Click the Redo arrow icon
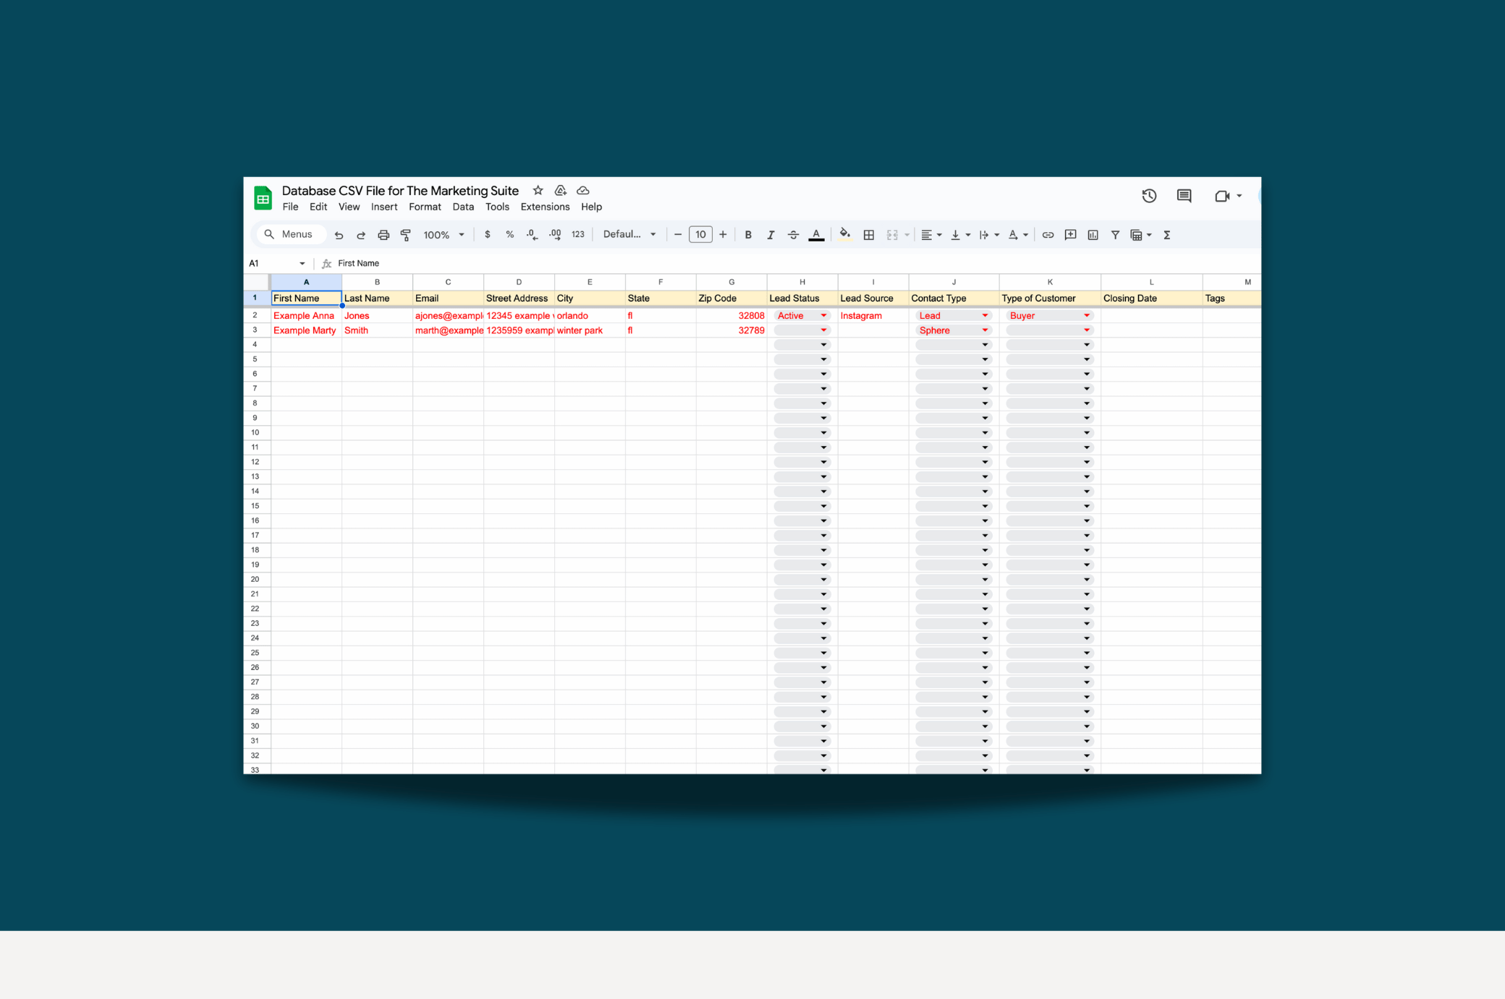 [361, 235]
